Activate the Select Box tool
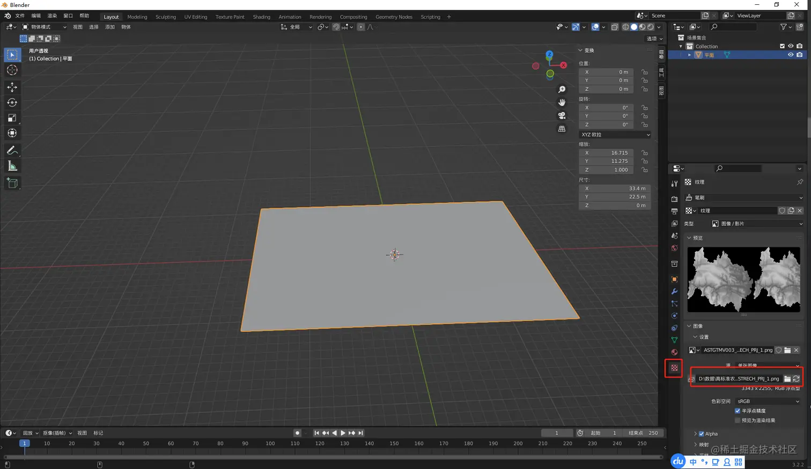 tap(12, 55)
